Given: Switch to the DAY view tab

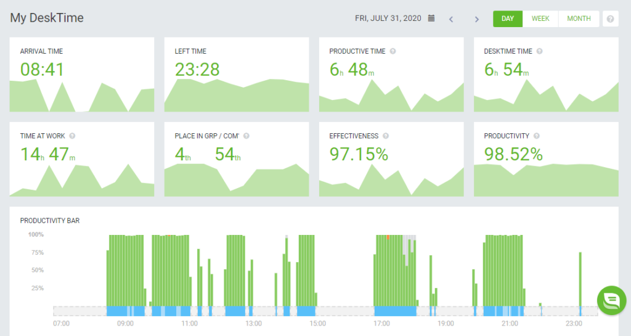Looking at the screenshot, I should tap(508, 19).
